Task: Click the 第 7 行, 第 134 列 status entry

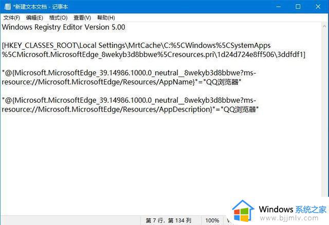Action: click(169, 220)
